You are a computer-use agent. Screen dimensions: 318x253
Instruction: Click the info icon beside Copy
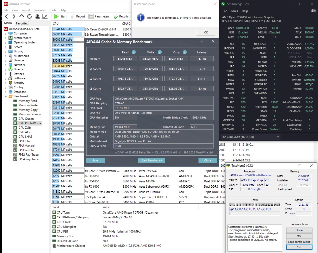185,52
